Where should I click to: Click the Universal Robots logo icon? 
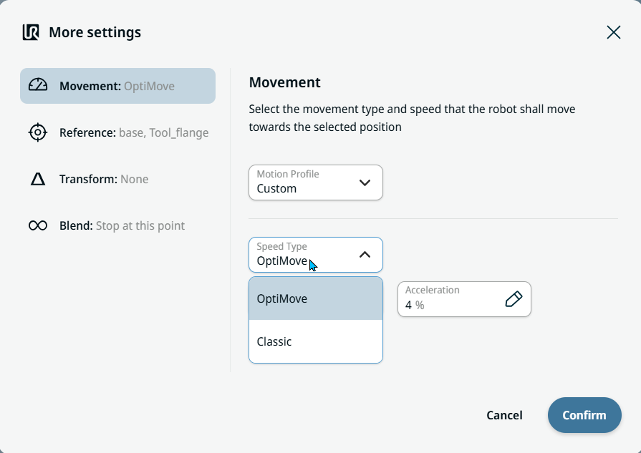[31, 32]
